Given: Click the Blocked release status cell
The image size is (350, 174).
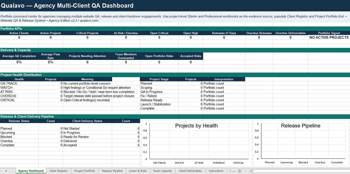Looking at the screenshot, I should coord(19,137).
